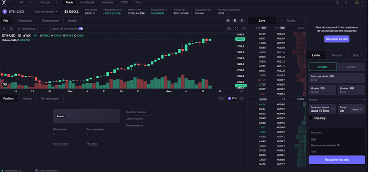The image size is (369, 172).
Task: Switch to the Financement tab
Action: coord(50,21)
